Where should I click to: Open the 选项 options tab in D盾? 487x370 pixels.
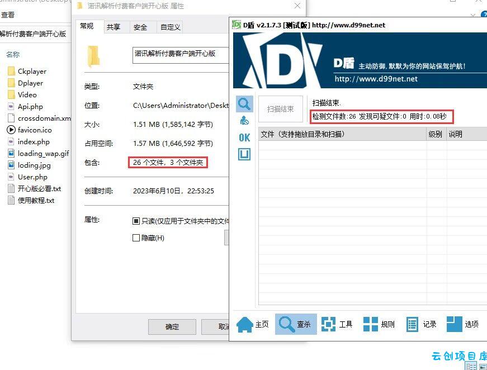pyautogui.click(x=463, y=324)
